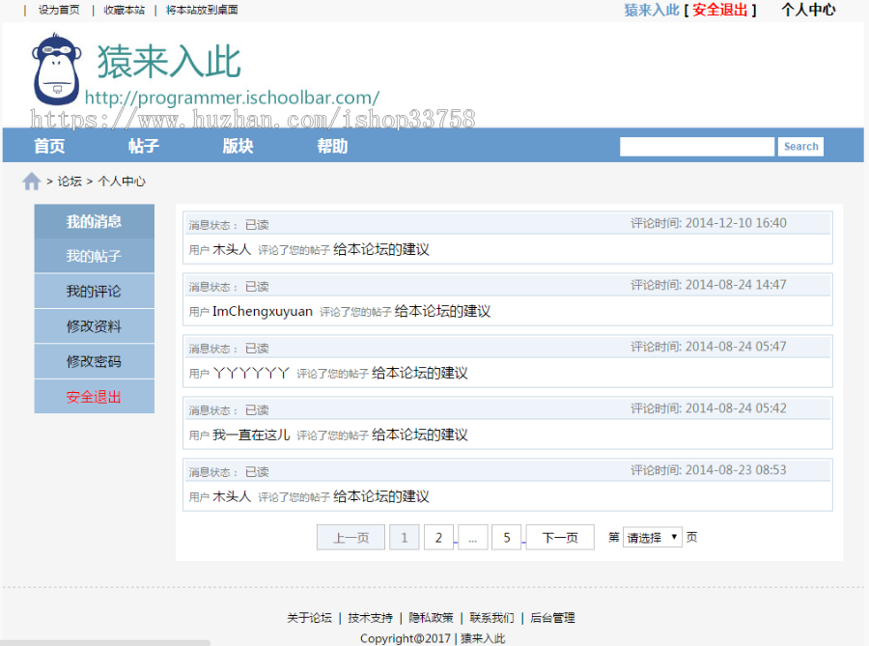Screen dimensions: 869x646
Task: Open 我的帖子 from the sidebar
Action: tap(94, 256)
